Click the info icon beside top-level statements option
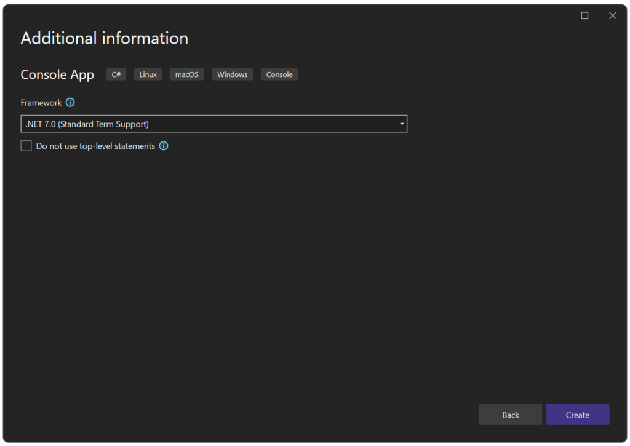 [x=163, y=146]
